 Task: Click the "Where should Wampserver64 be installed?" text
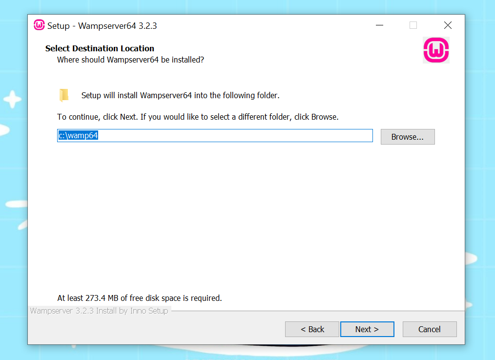coord(130,60)
